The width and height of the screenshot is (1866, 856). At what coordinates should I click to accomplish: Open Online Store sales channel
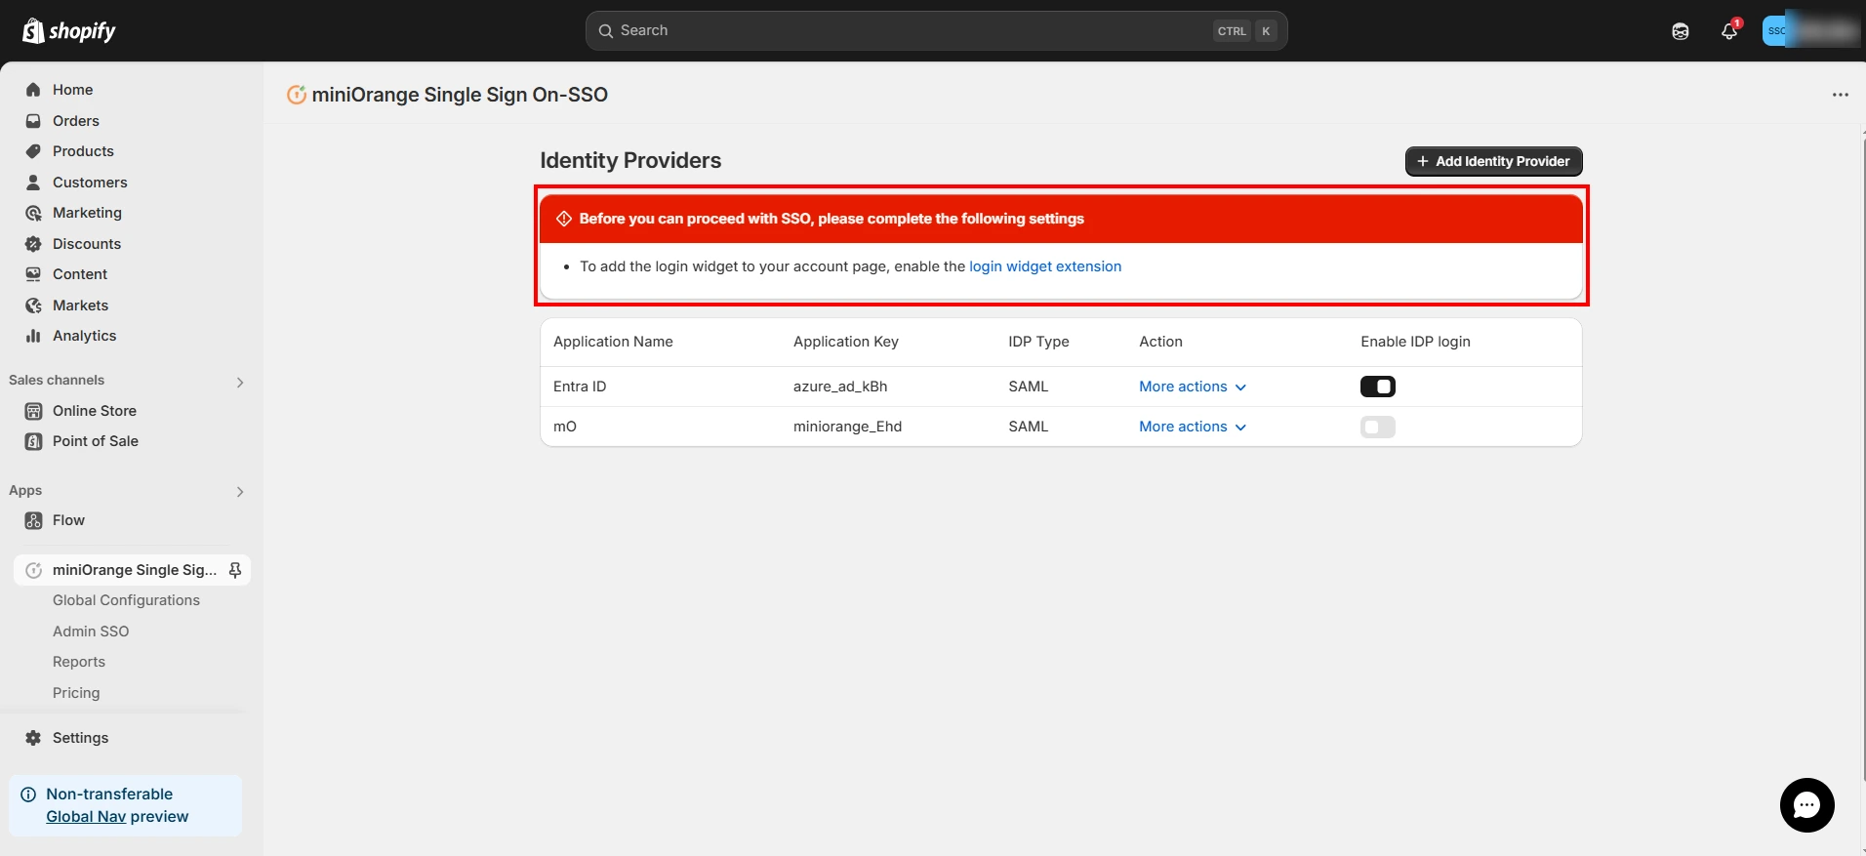tap(95, 411)
